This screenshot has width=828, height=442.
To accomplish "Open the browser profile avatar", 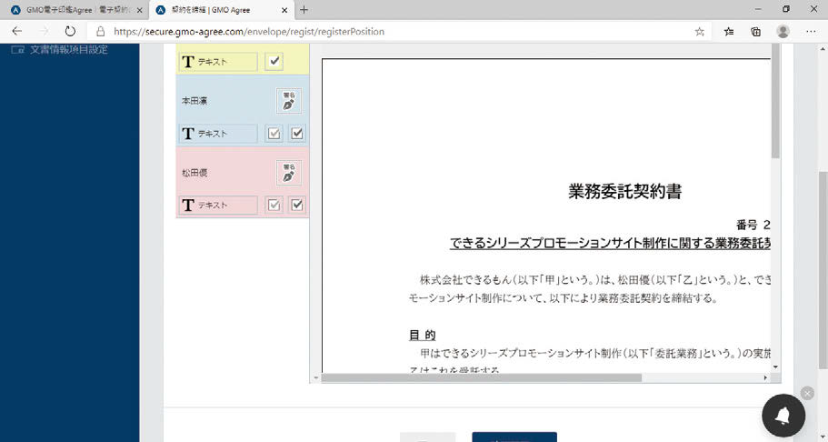I will pyautogui.click(x=783, y=31).
